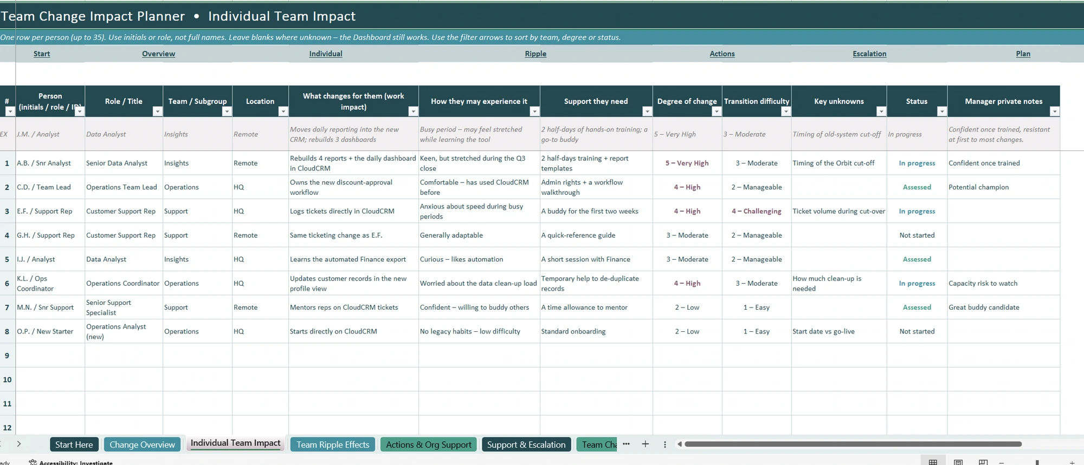Select cell '5 – Very High' in row 1
The height and width of the screenshot is (465, 1084).
687,163
